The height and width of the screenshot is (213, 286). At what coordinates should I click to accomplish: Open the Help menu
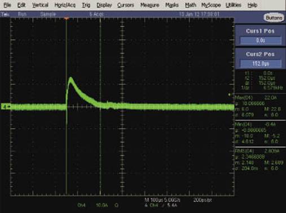252,5
